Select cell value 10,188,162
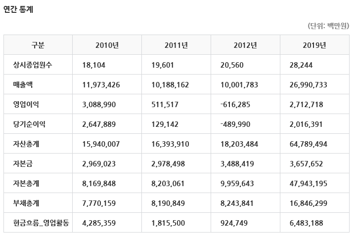 coord(170,85)
